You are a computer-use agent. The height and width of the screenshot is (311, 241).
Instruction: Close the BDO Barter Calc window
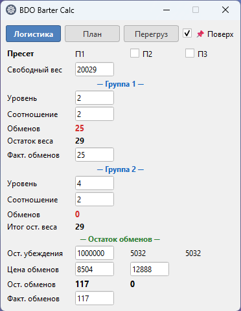pos(225,10)
